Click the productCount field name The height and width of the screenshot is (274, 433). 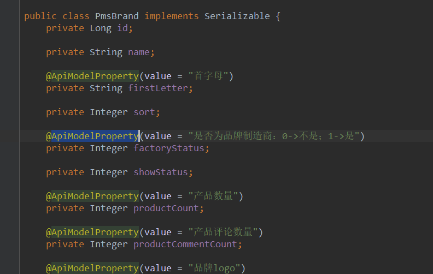click(x=166, y=208)
